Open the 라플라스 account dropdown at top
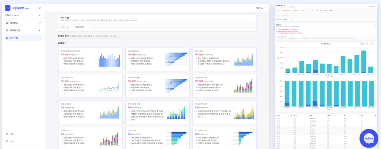This screenshot has height=149, width=381. pyautogui.click(x=261, y=8)
